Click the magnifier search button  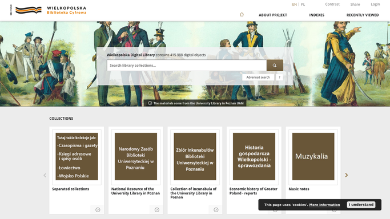pos(275,66)
